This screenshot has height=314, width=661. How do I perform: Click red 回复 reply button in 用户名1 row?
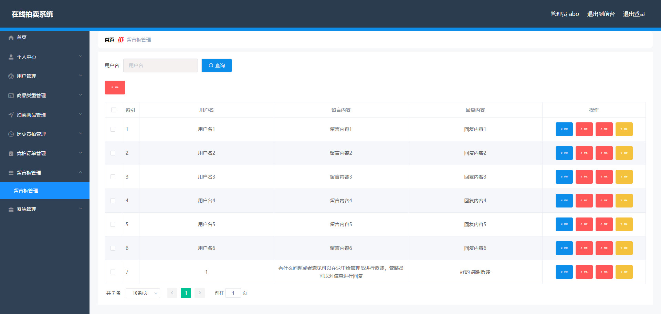[604, 129]
